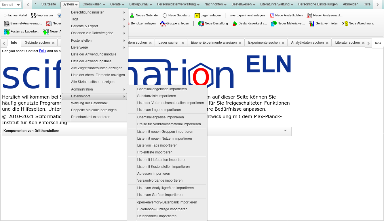Screen dimensions: 384x221
Task: Choose open-enventory-Datenbank importieren
Action: pyautogui.click(x=167, y=202)
